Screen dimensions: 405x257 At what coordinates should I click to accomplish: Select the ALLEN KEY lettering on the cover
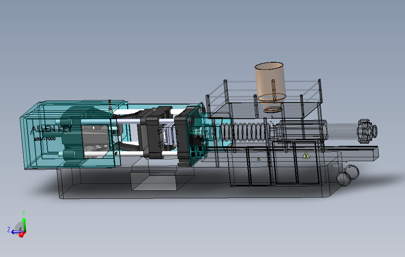click(x=51, y=129)
